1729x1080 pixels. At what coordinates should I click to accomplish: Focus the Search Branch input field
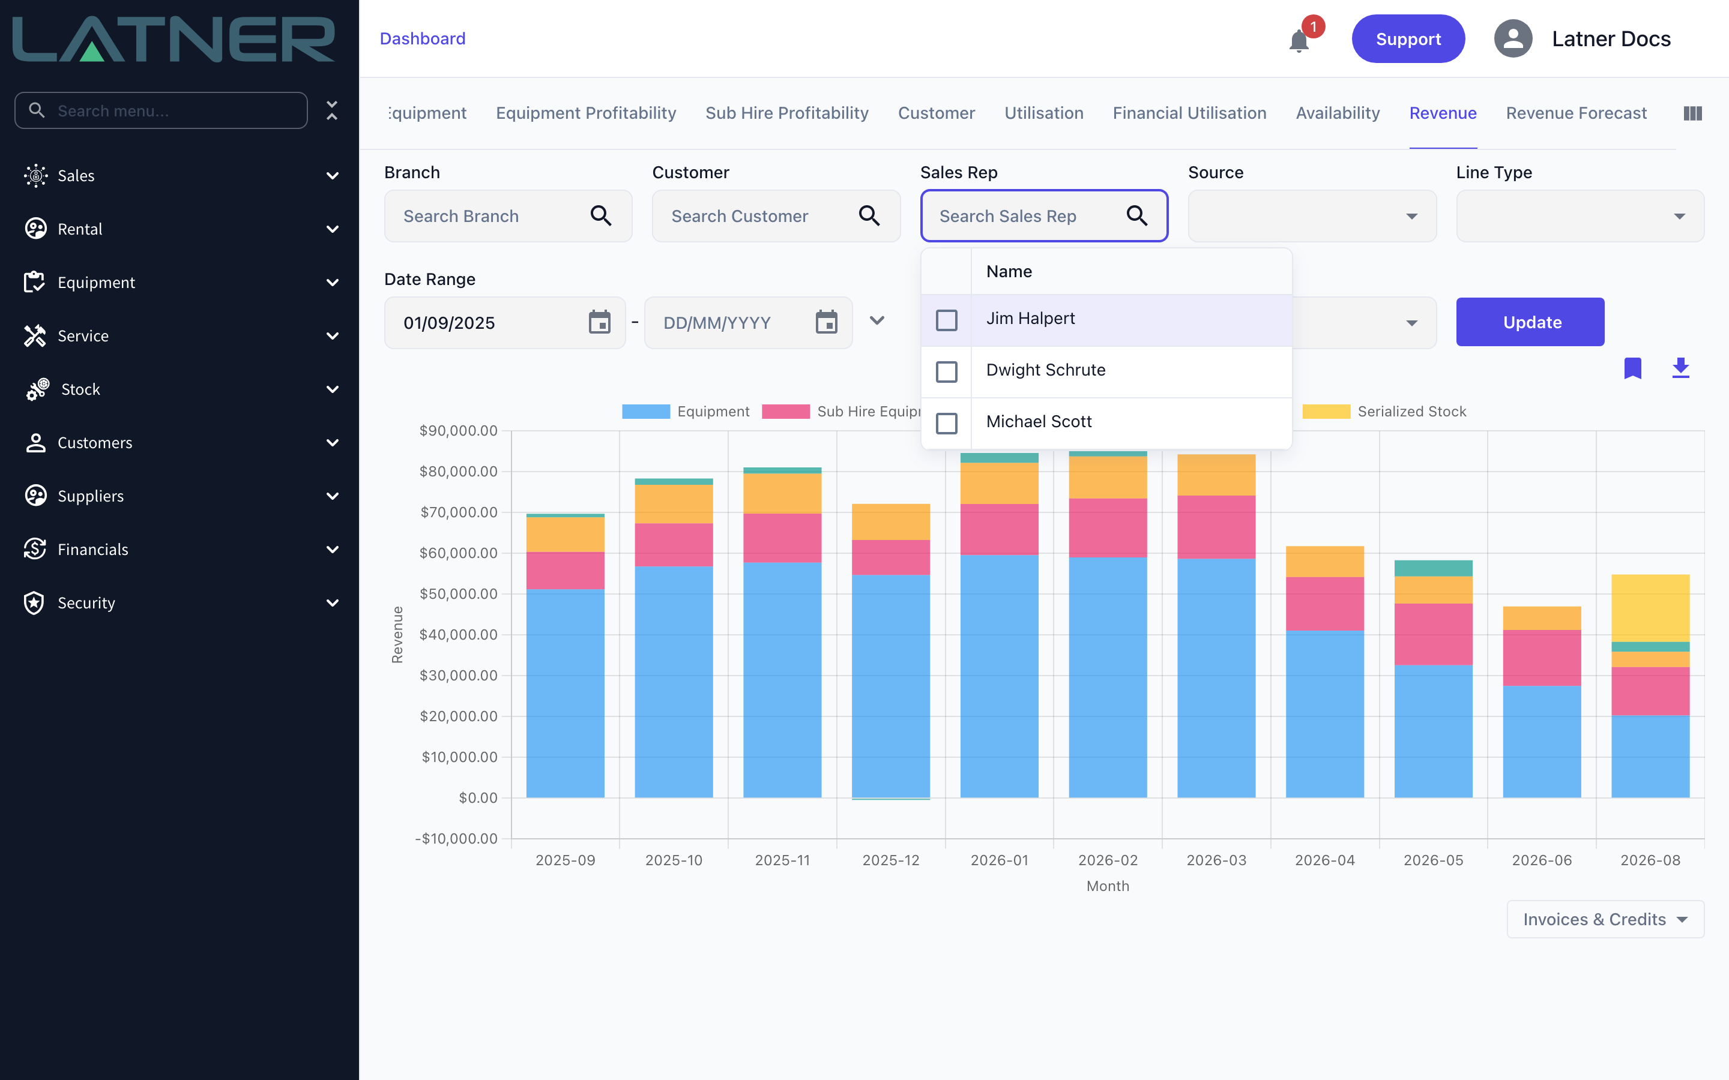coord(508,216)
